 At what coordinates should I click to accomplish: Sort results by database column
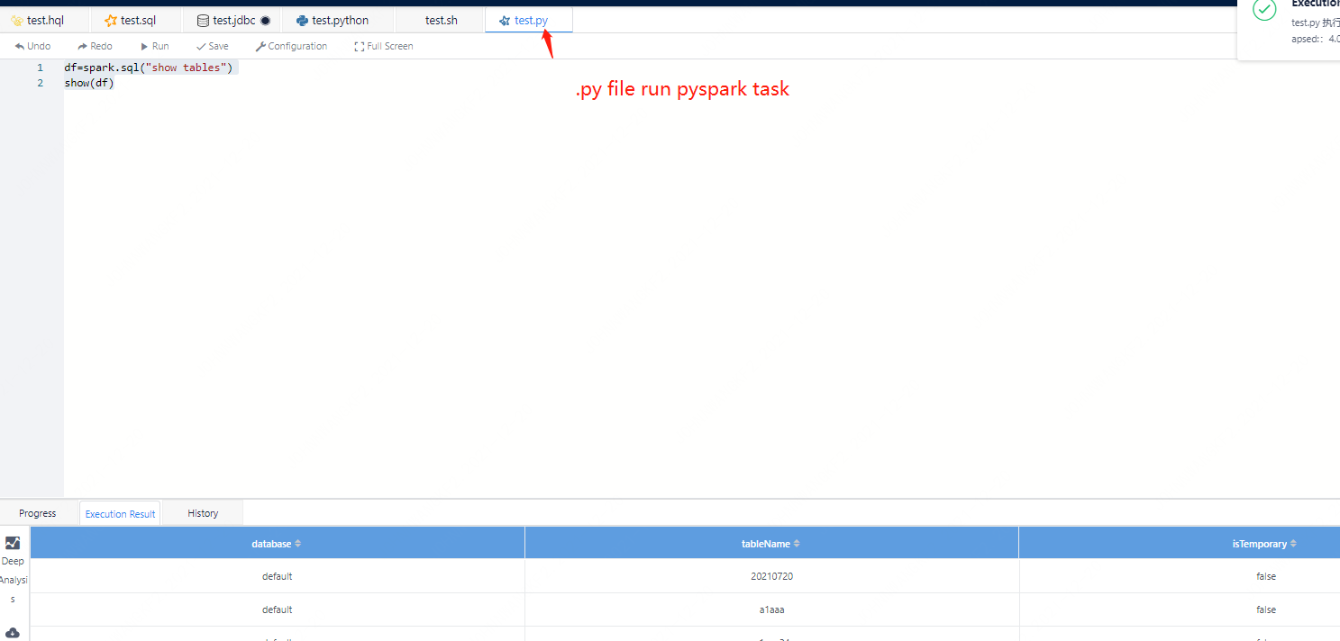pyautogui.click(x=298, y=544)
